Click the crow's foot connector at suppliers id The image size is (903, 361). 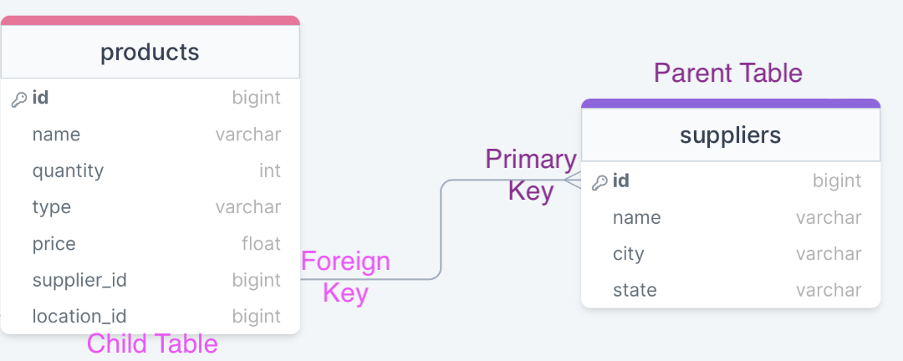coord(573,180)
